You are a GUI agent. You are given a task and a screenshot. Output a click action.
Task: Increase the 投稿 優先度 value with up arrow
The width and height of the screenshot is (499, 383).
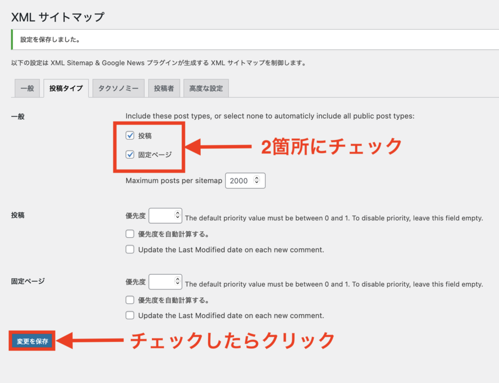[x=178, y=213]
